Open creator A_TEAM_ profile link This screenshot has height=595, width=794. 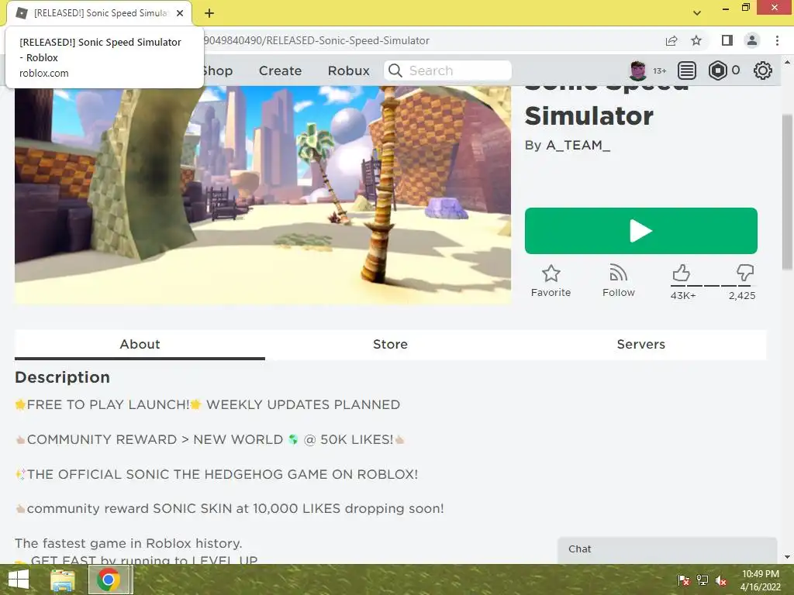578,145
